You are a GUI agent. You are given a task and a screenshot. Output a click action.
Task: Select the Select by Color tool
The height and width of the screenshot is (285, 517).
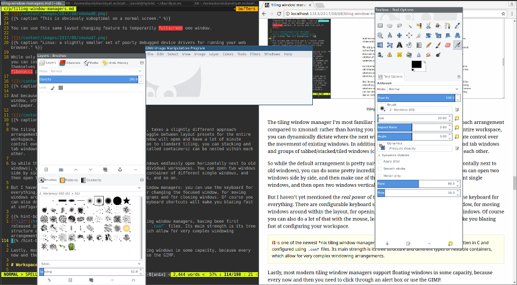click(419, 25)
